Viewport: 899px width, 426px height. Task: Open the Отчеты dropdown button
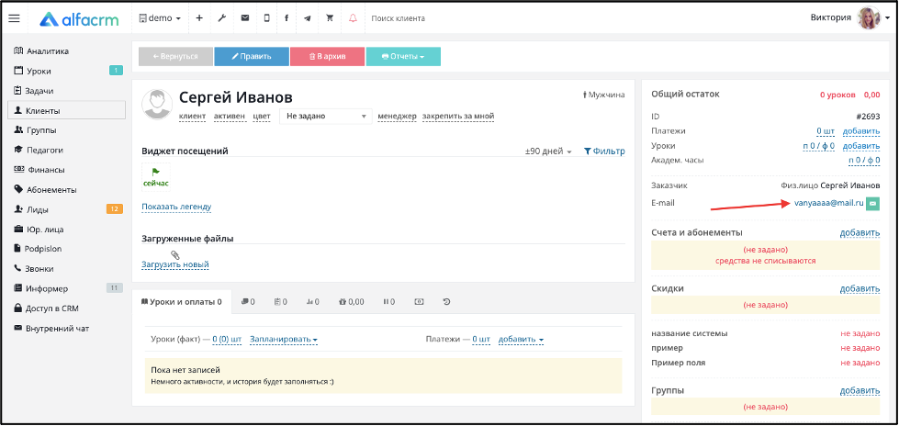pos(403,57)
